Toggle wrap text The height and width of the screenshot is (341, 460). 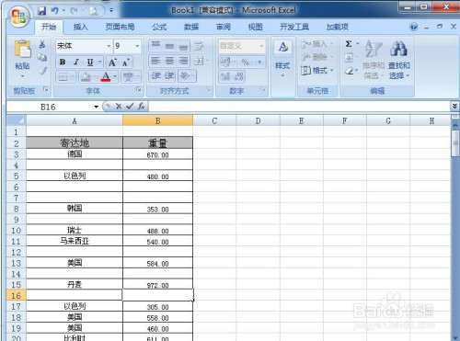[199, 46]
